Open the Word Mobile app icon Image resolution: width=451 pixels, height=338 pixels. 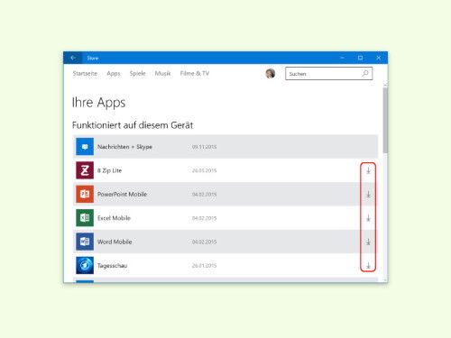(85, 242)
